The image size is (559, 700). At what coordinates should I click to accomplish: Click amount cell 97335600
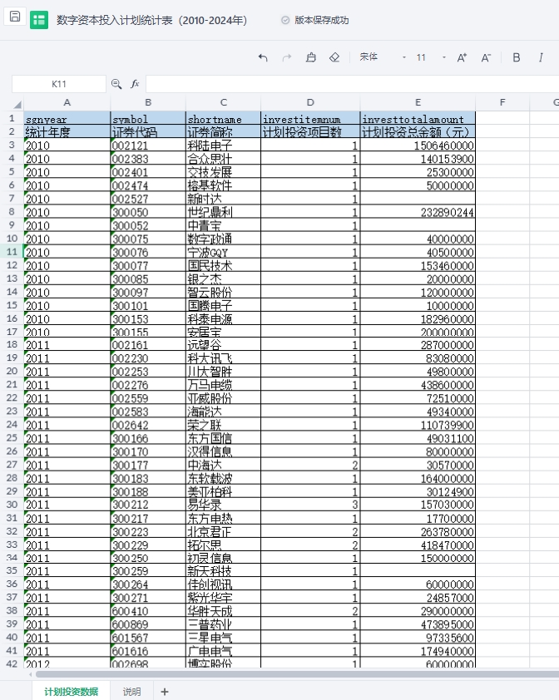coord(418,638)
